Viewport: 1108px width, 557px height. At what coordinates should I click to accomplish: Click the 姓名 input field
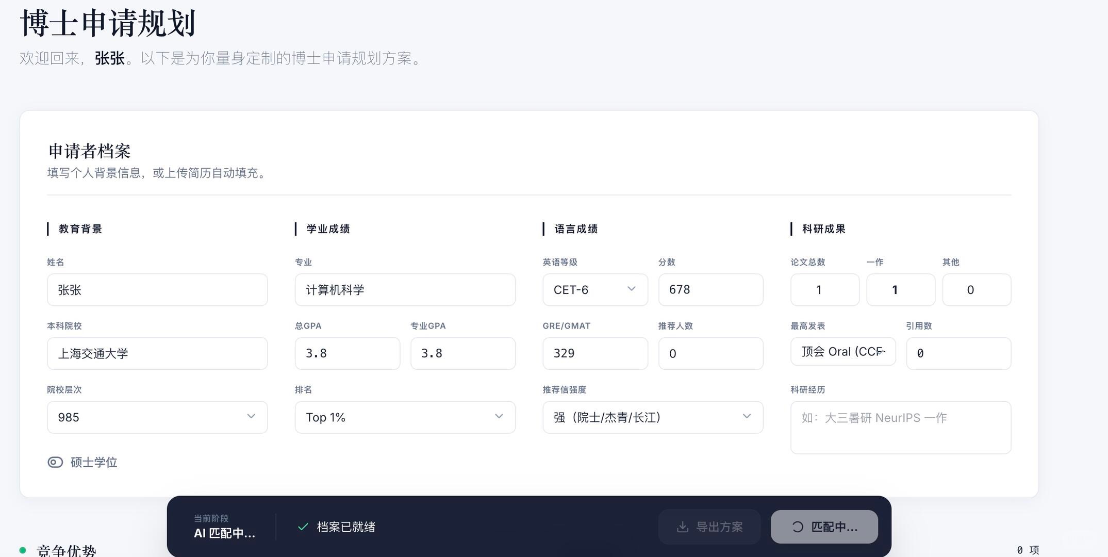157,290
